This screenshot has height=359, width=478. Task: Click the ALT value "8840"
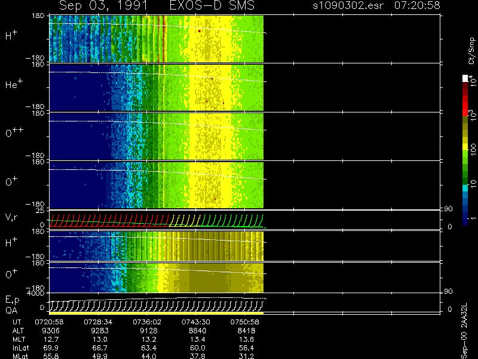(x=198, y=331)
